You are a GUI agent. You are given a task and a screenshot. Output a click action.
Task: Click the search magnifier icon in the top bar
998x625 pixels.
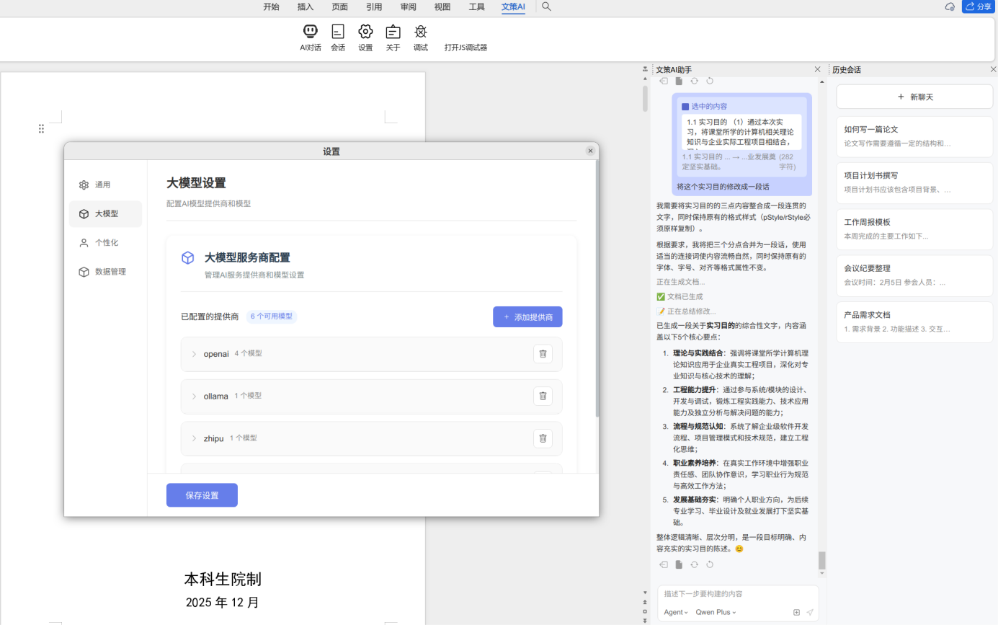[545, 6]
